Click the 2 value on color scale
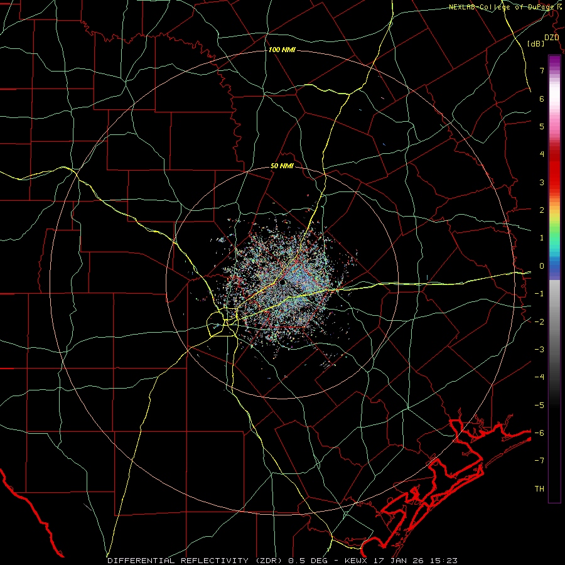The height and width of the screenshot is (565, 565). tap(542, 210)
